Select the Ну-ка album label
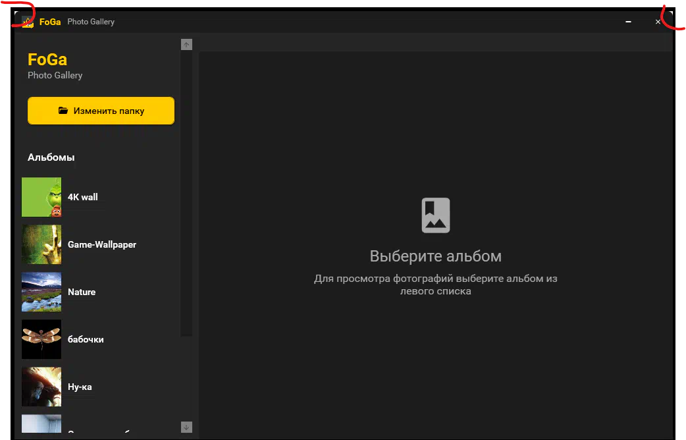This screenshot has height=440, width=686. coord(80,387)
